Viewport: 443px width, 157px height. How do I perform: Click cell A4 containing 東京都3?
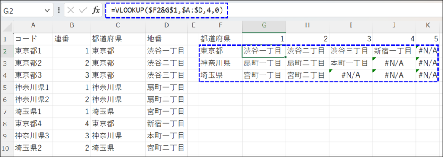pyautogui.click(x=33, y=75)
